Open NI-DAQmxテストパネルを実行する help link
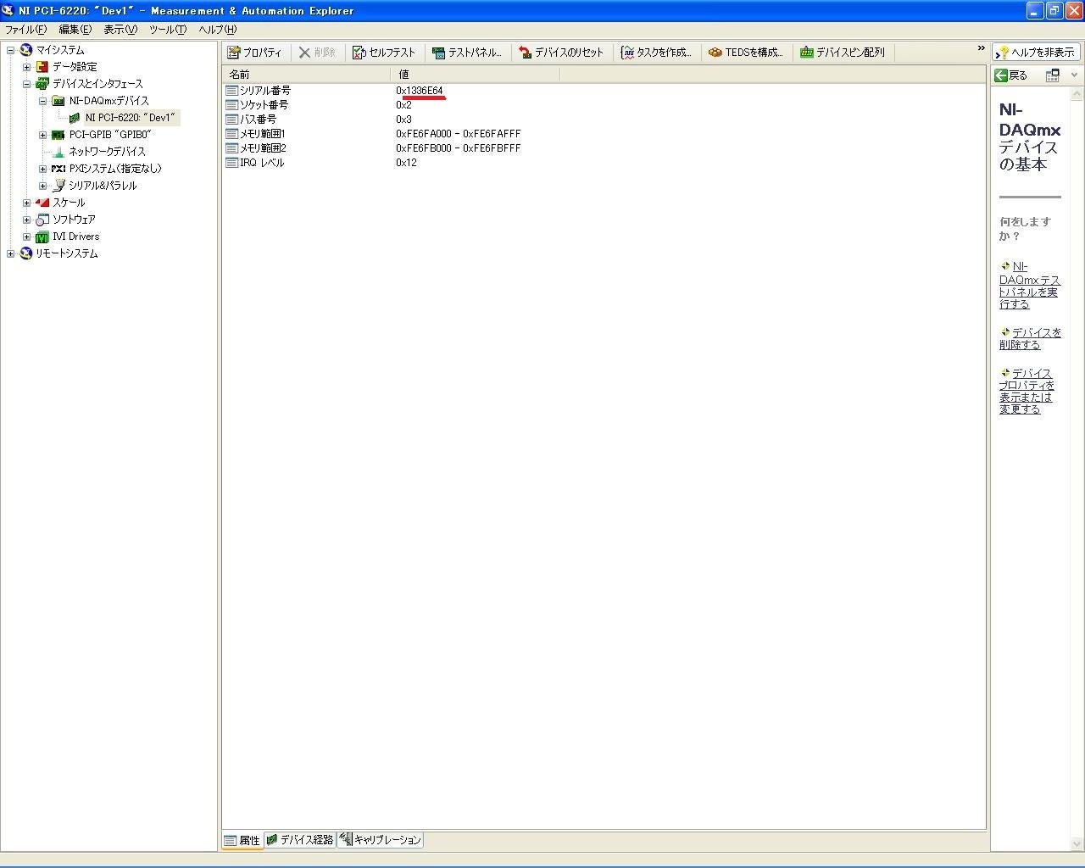 [x=1030, y=286]
